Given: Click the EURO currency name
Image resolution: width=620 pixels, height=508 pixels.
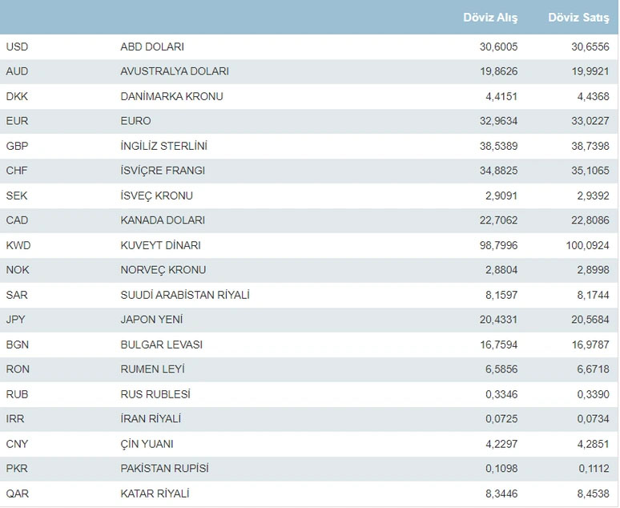Looking at the screenshot, I should point(135,121).
